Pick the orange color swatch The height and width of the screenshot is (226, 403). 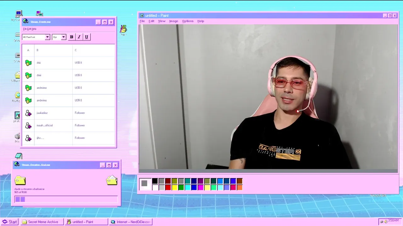(x=240, y=187)
